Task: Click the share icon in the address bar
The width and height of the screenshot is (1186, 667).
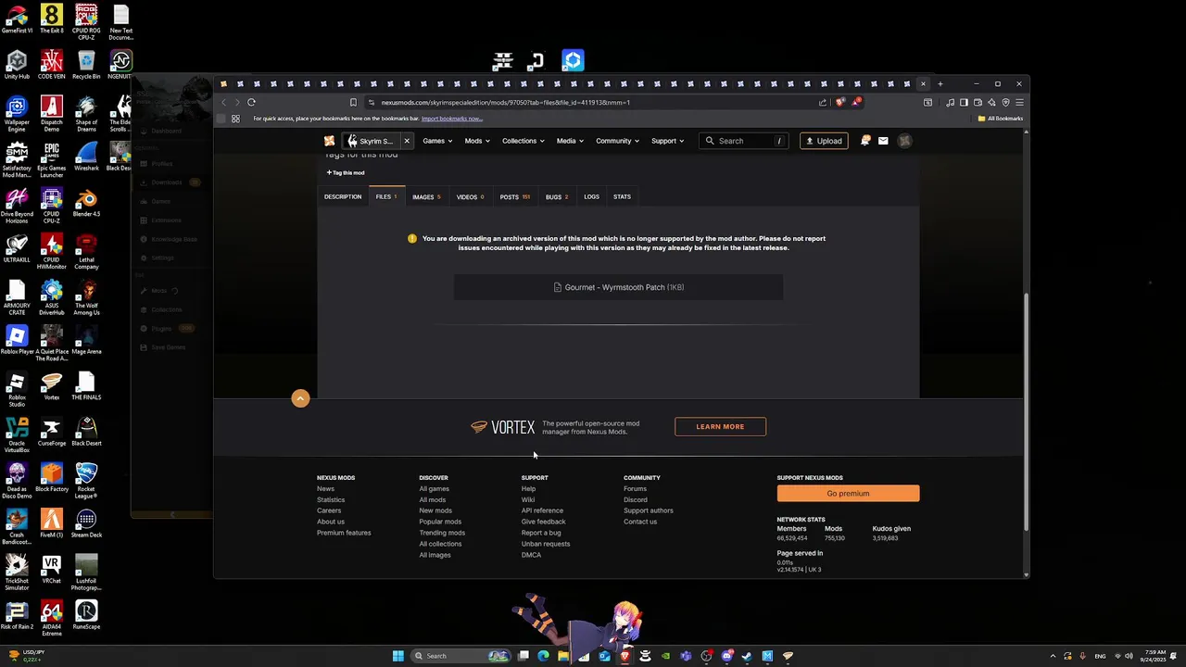Action: [x=822, y=102]
